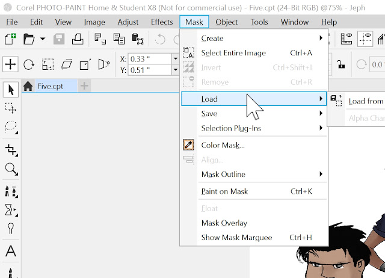Click the Home welcome screen icon
This screenshot has height=278, width=385.
(x=28, y=86)
